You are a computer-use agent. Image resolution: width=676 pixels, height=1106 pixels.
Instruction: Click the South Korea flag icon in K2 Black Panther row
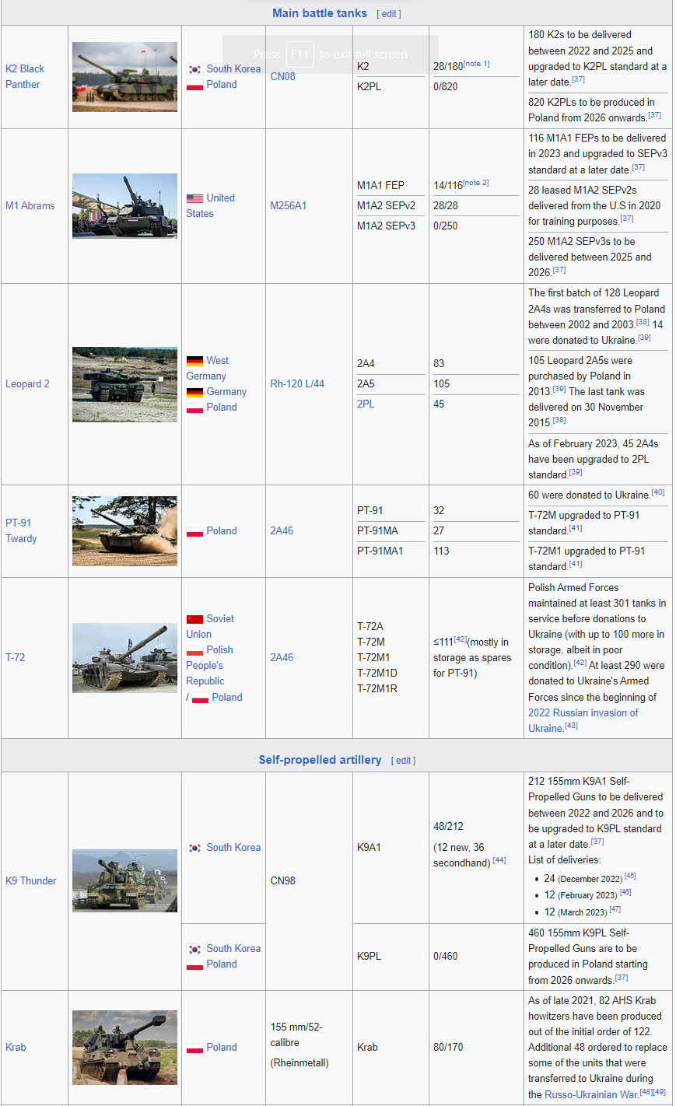(194, 69)
